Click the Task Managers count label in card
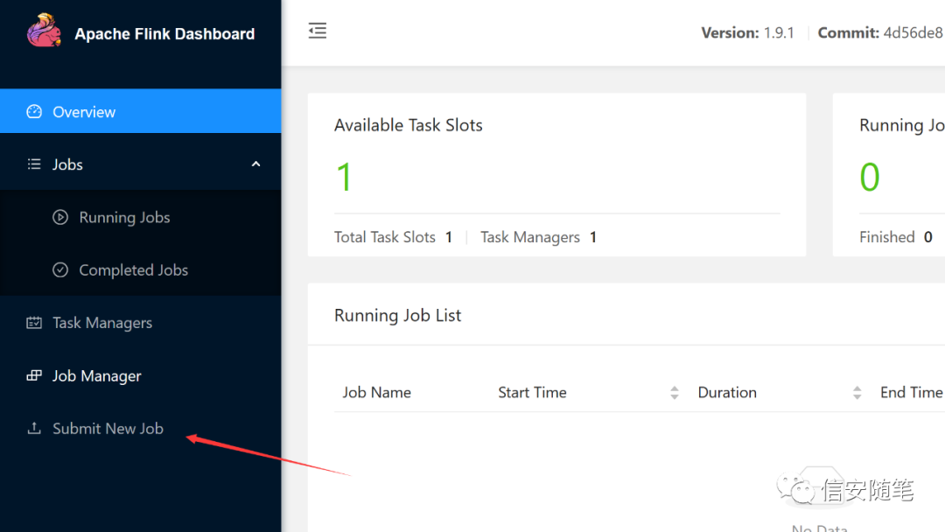Viewport: 945px width, 532px height. pyautogui.click(x=529, y=237)
